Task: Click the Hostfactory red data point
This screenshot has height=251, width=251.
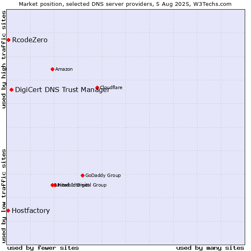Action: point(8,211)
